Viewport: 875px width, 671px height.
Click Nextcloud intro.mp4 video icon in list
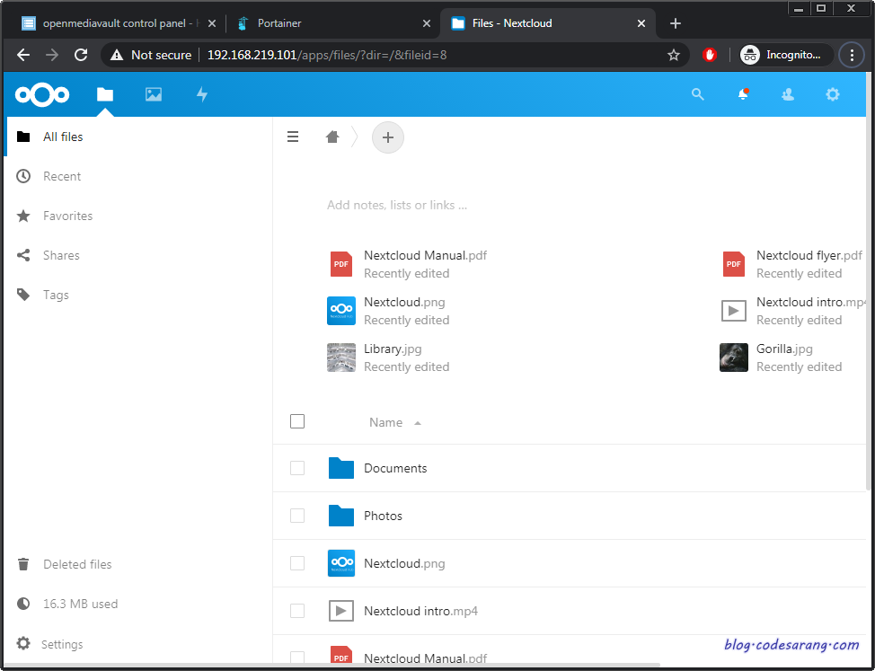341,612
